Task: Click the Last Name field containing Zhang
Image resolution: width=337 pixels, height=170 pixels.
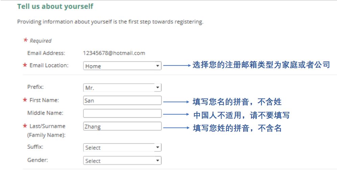Action: click(122, 126)
